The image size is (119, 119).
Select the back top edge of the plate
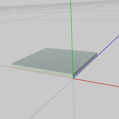coord(71,50)
